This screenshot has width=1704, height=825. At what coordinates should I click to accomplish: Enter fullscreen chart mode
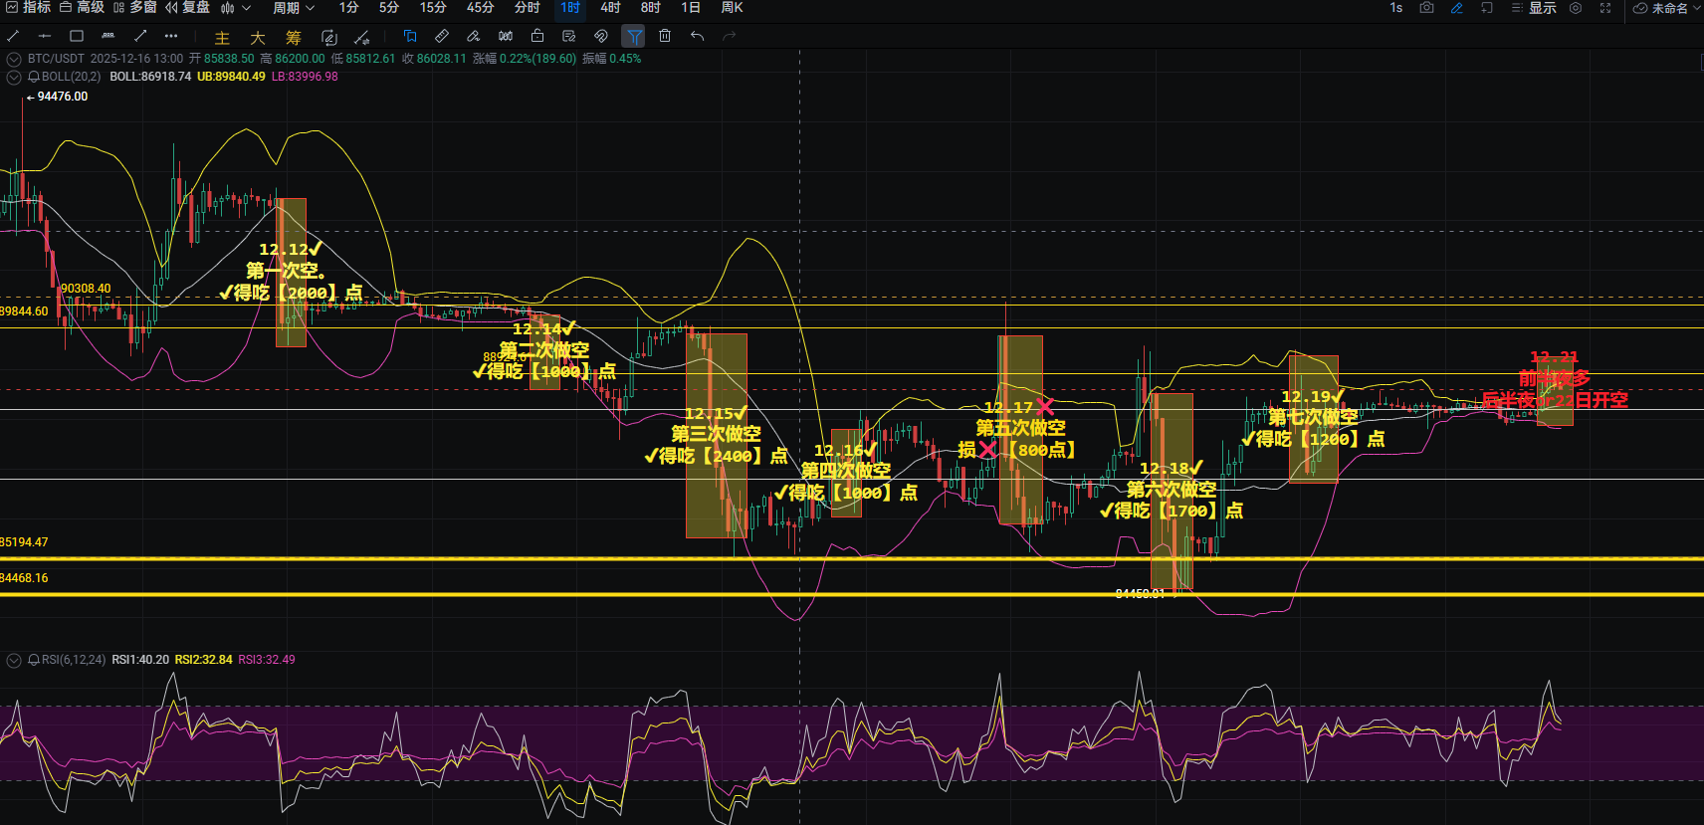(1605, 8)
